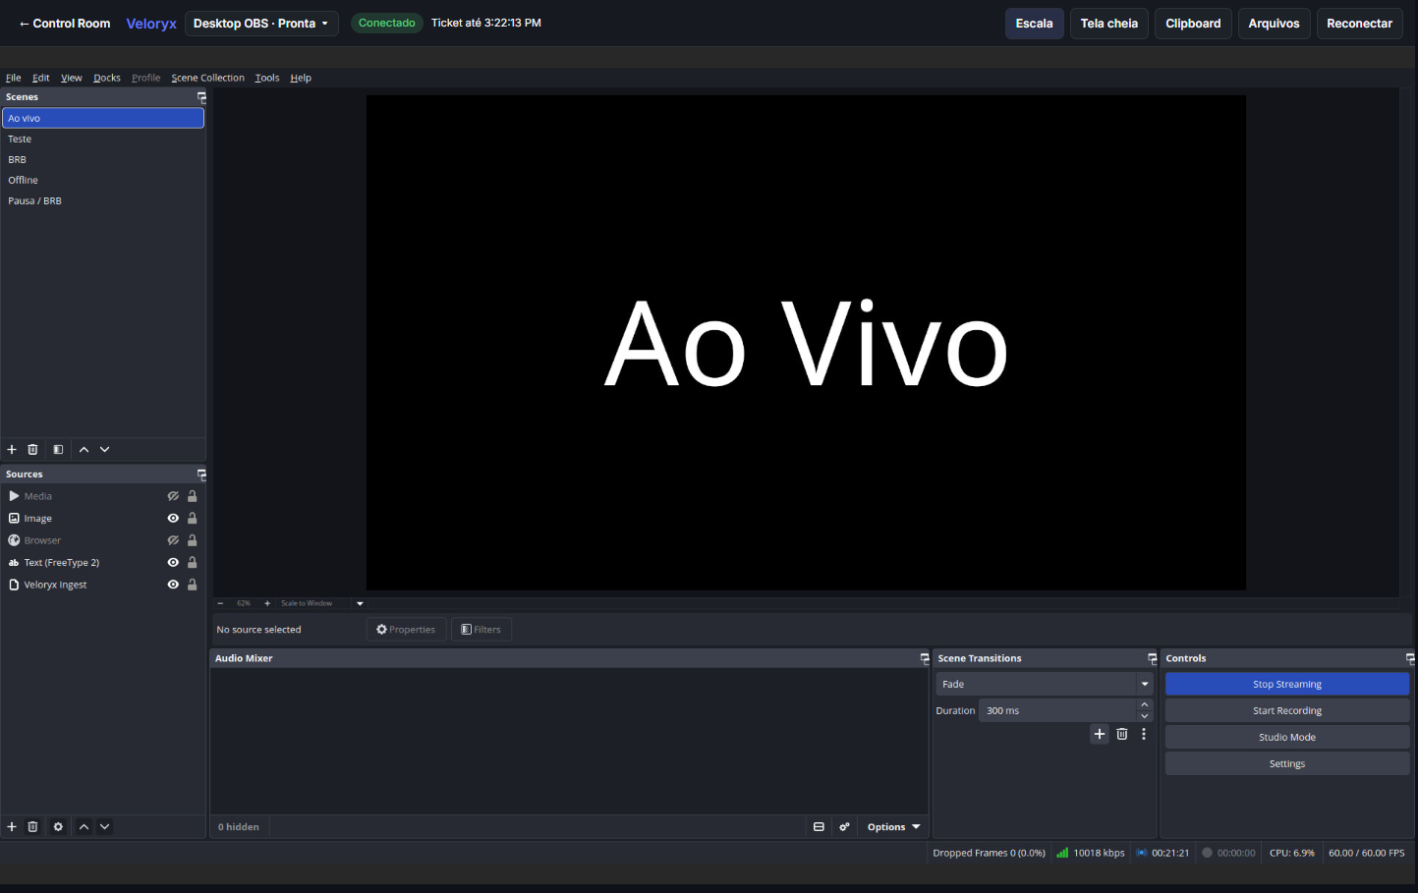Open scene filters icon in Scenes toolbar
The width and height of the screenshot is (1418, 893).
pyautogui.click(x=58, y=449)
